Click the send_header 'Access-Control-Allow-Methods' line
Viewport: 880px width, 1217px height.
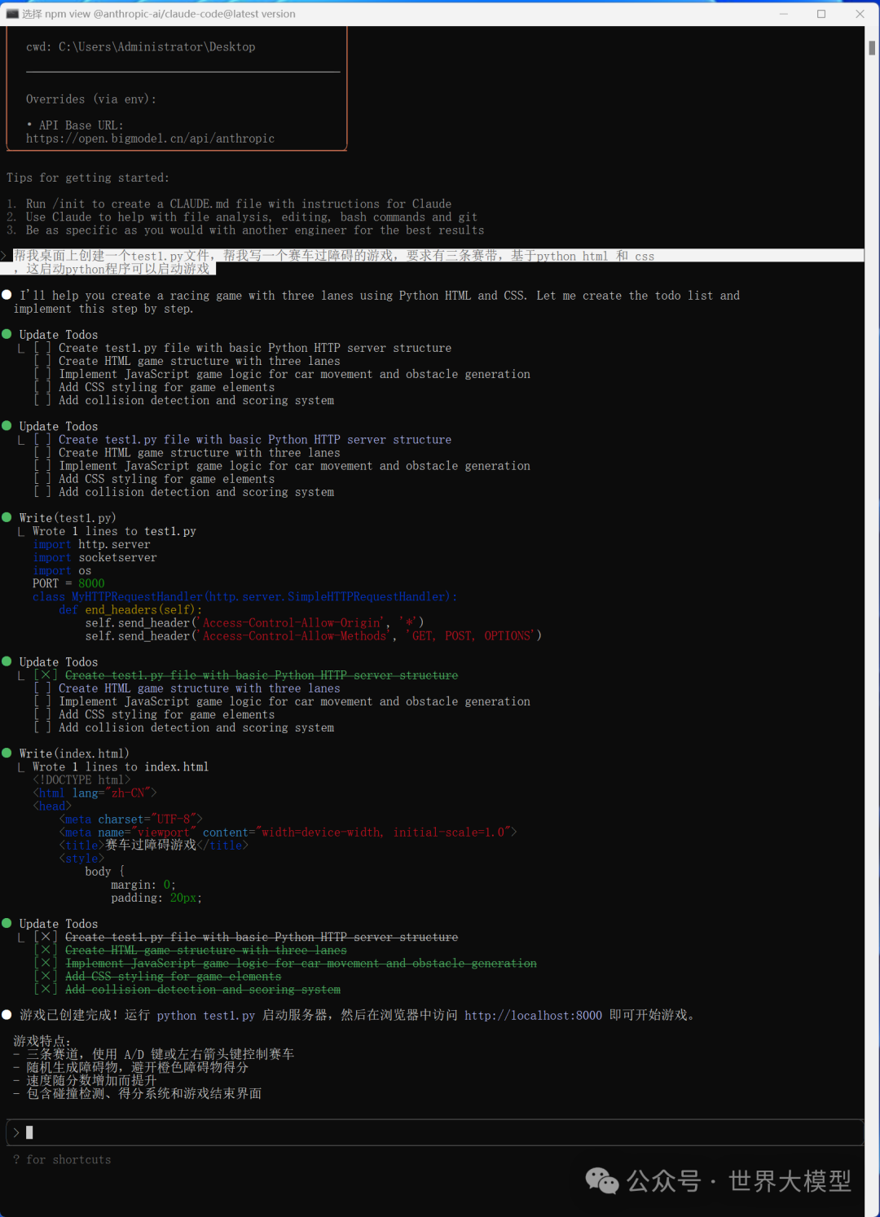(313, 635)
